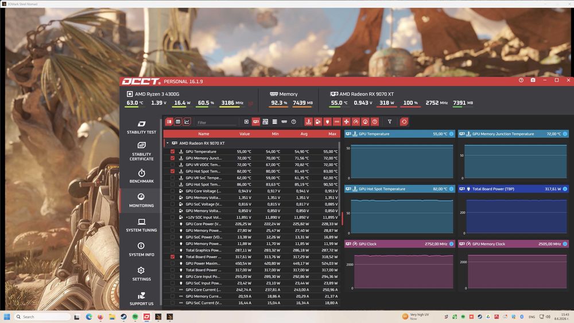
Task: Toggle the GPU sensors filter icon
Action: point(256,121)
